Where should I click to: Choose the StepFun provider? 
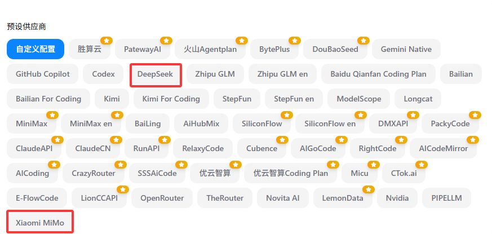point(237,99)
